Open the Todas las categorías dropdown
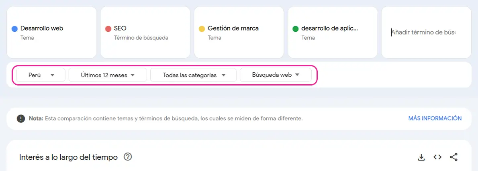 pyautogui.click(x=193, y=75)
